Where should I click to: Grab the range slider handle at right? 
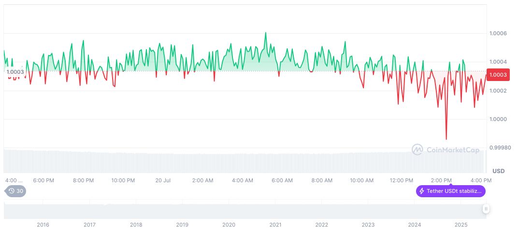tap(486, 209)
